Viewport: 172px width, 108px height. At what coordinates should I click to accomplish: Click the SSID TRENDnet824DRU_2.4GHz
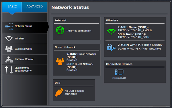(x=135, y=30)
